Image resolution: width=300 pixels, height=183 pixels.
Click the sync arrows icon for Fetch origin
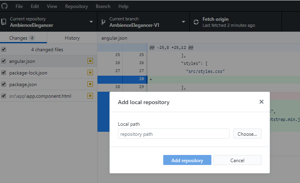click(x=196, y=22)
